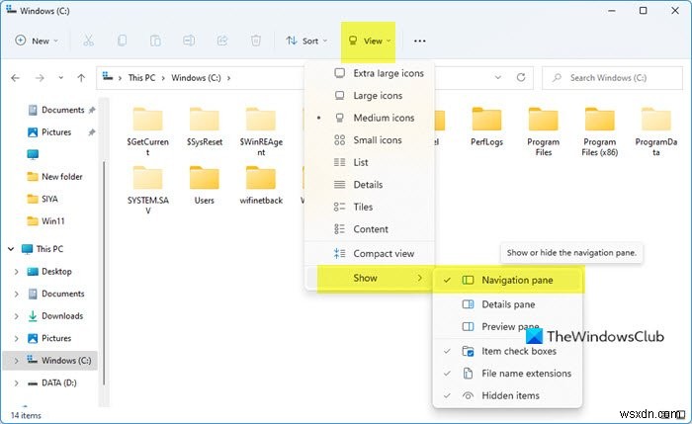Choose Content view layout
This screenshot has height=424, width=692.
click(x=370, y=229)
